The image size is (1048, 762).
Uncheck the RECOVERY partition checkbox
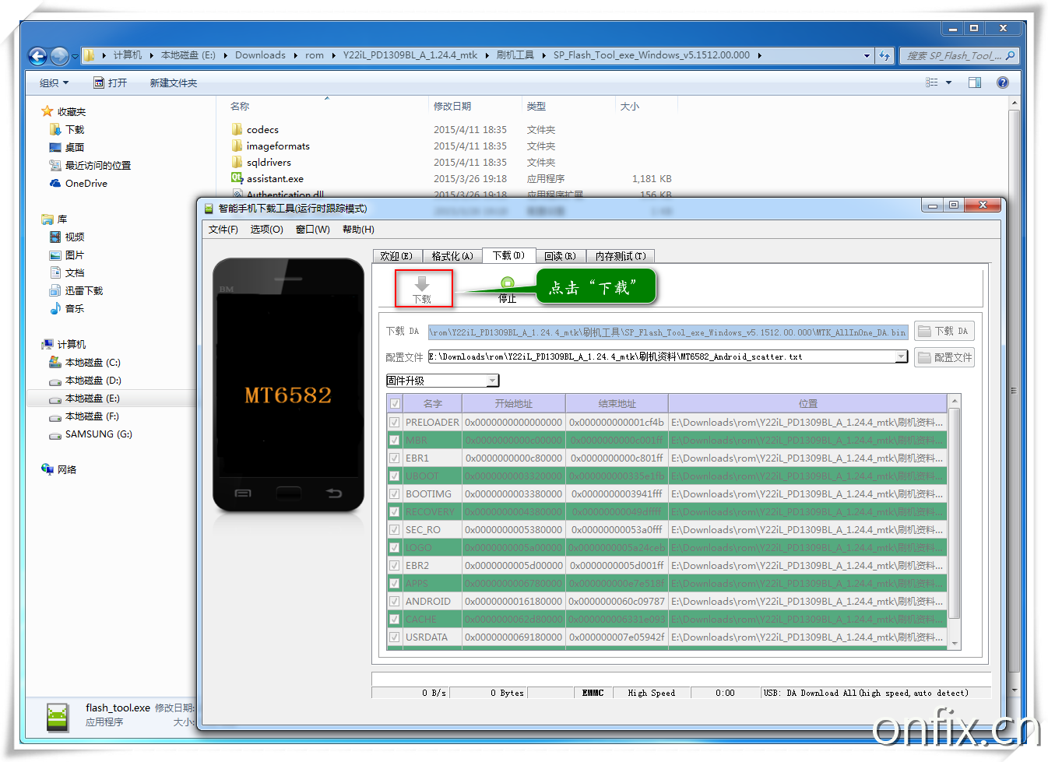tap(395, 511)
